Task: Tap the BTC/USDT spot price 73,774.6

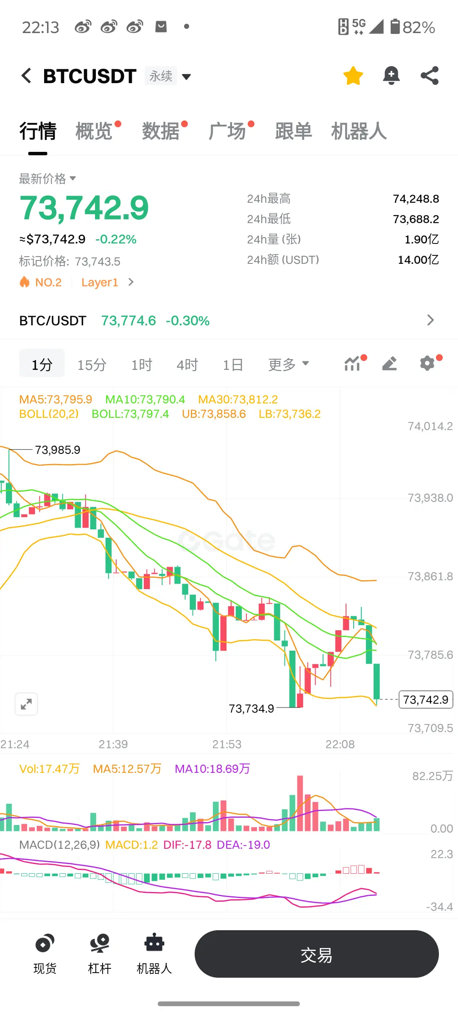Action: (x=128, y=321)
